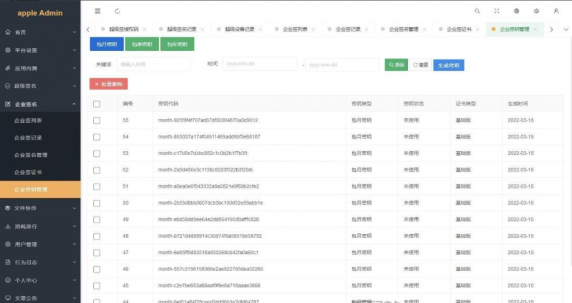Screen dimensions: 572x303
Task: Switch to the 超级签授权码 tab
Action: pyautogui.click(x=123, y=29)
